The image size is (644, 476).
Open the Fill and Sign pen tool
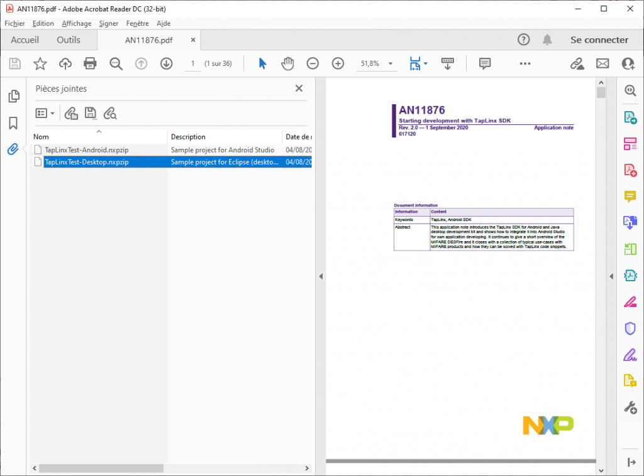point(630,355)
